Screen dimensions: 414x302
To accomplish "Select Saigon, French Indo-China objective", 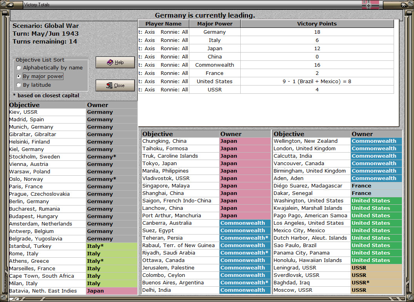I will tap(180, 200).
